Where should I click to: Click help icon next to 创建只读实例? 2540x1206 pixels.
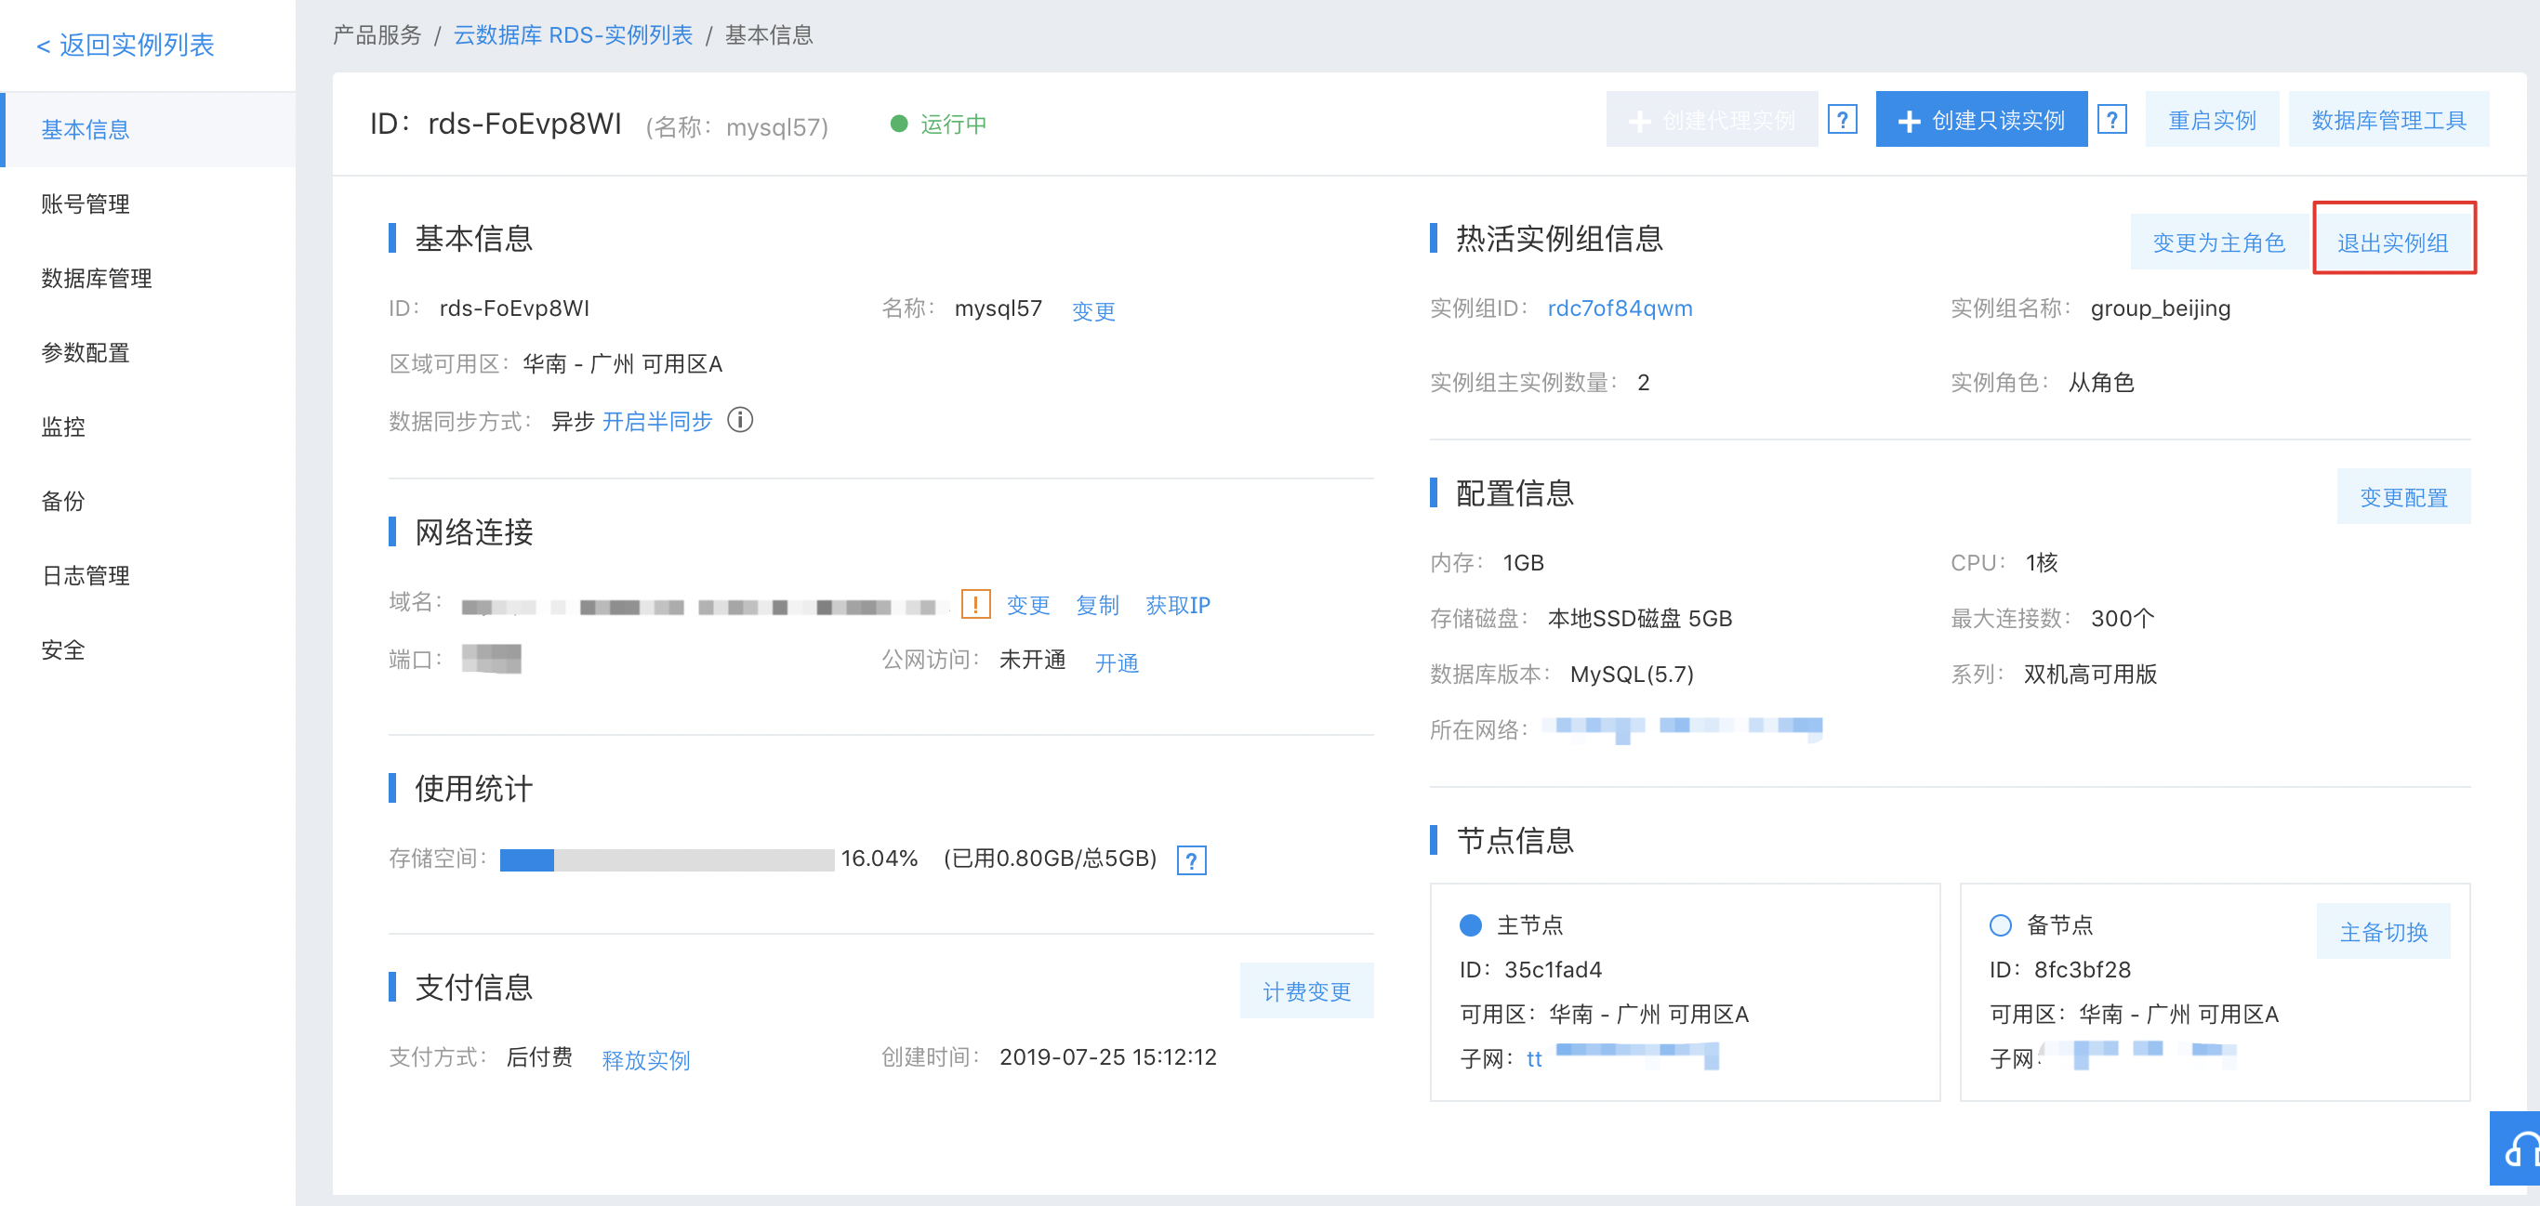(2111, 120)
